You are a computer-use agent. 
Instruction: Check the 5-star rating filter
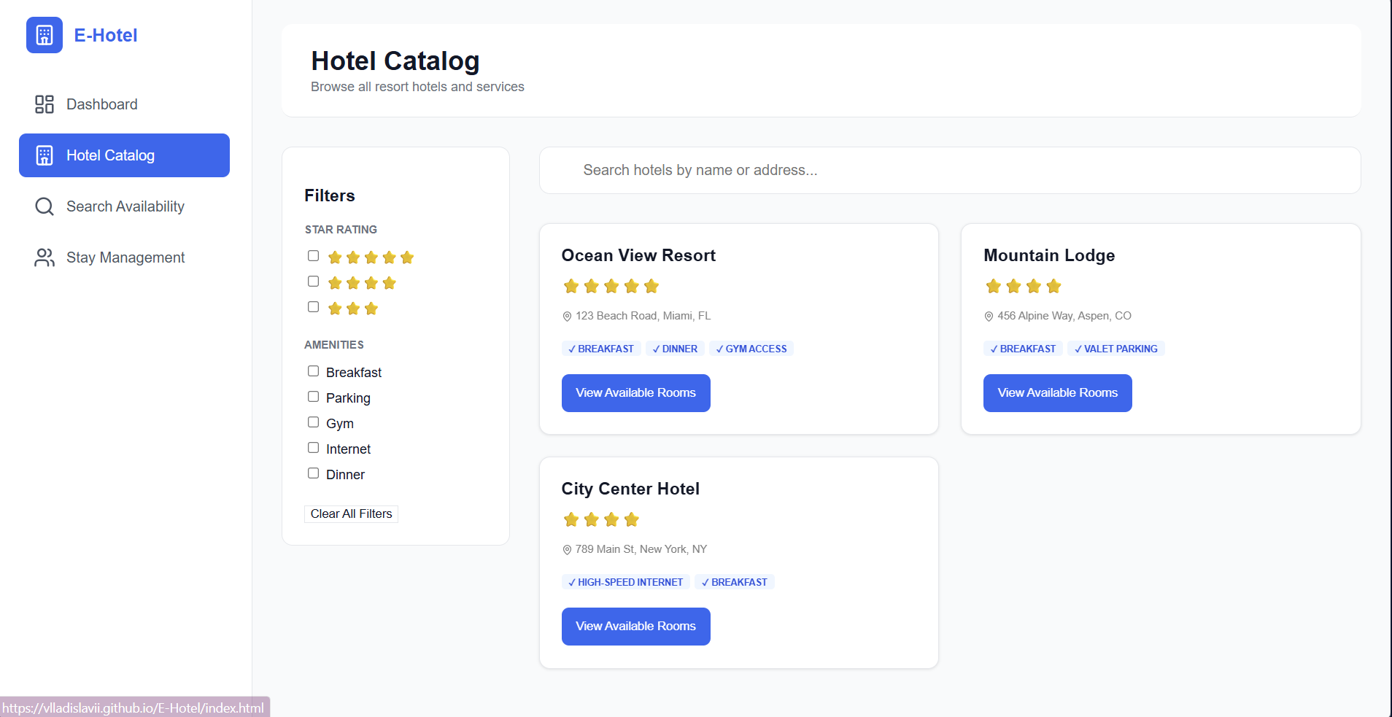click(313, 255)
